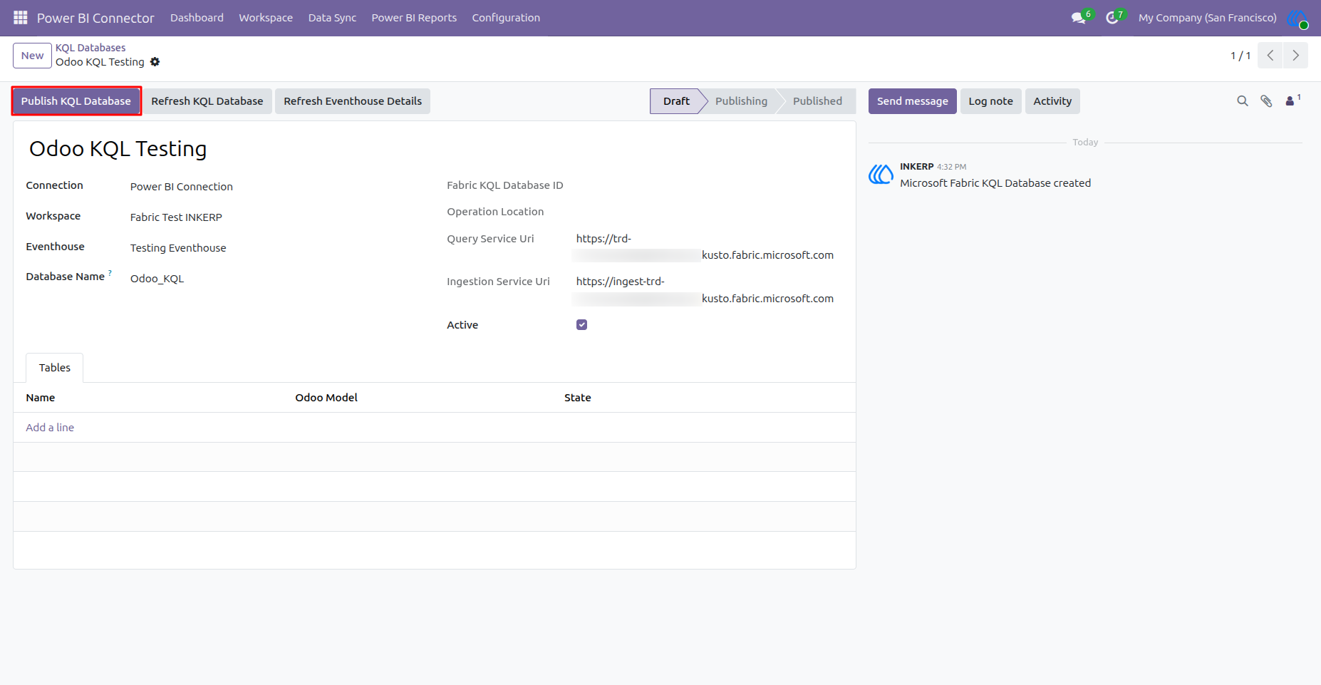
Task: Go to next record arrow
Action: pos(1295,56)
